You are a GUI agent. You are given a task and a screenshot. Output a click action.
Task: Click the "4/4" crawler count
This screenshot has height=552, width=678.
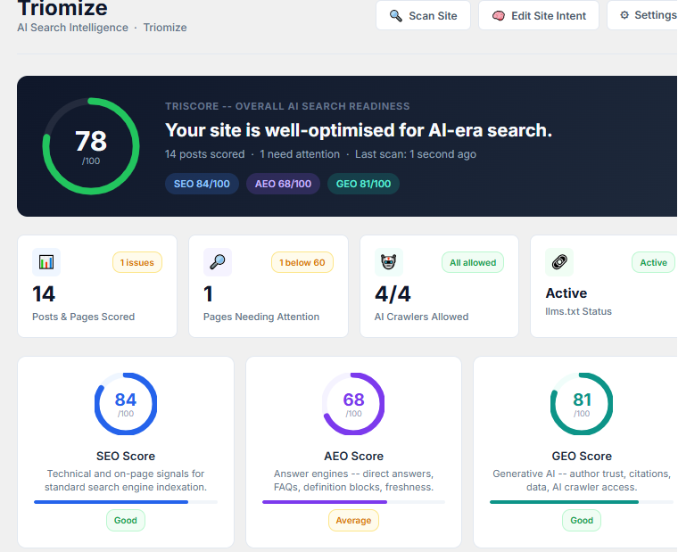tap(393, 294)
